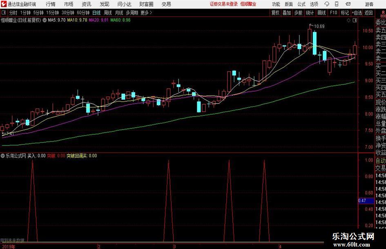The width and height of the screenshot is (386, 249).
Task: Click the 现价 row in right quote panel
Action: (381, 103)
